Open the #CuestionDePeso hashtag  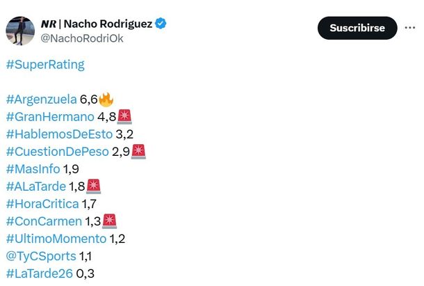click(x=57, y=151)
